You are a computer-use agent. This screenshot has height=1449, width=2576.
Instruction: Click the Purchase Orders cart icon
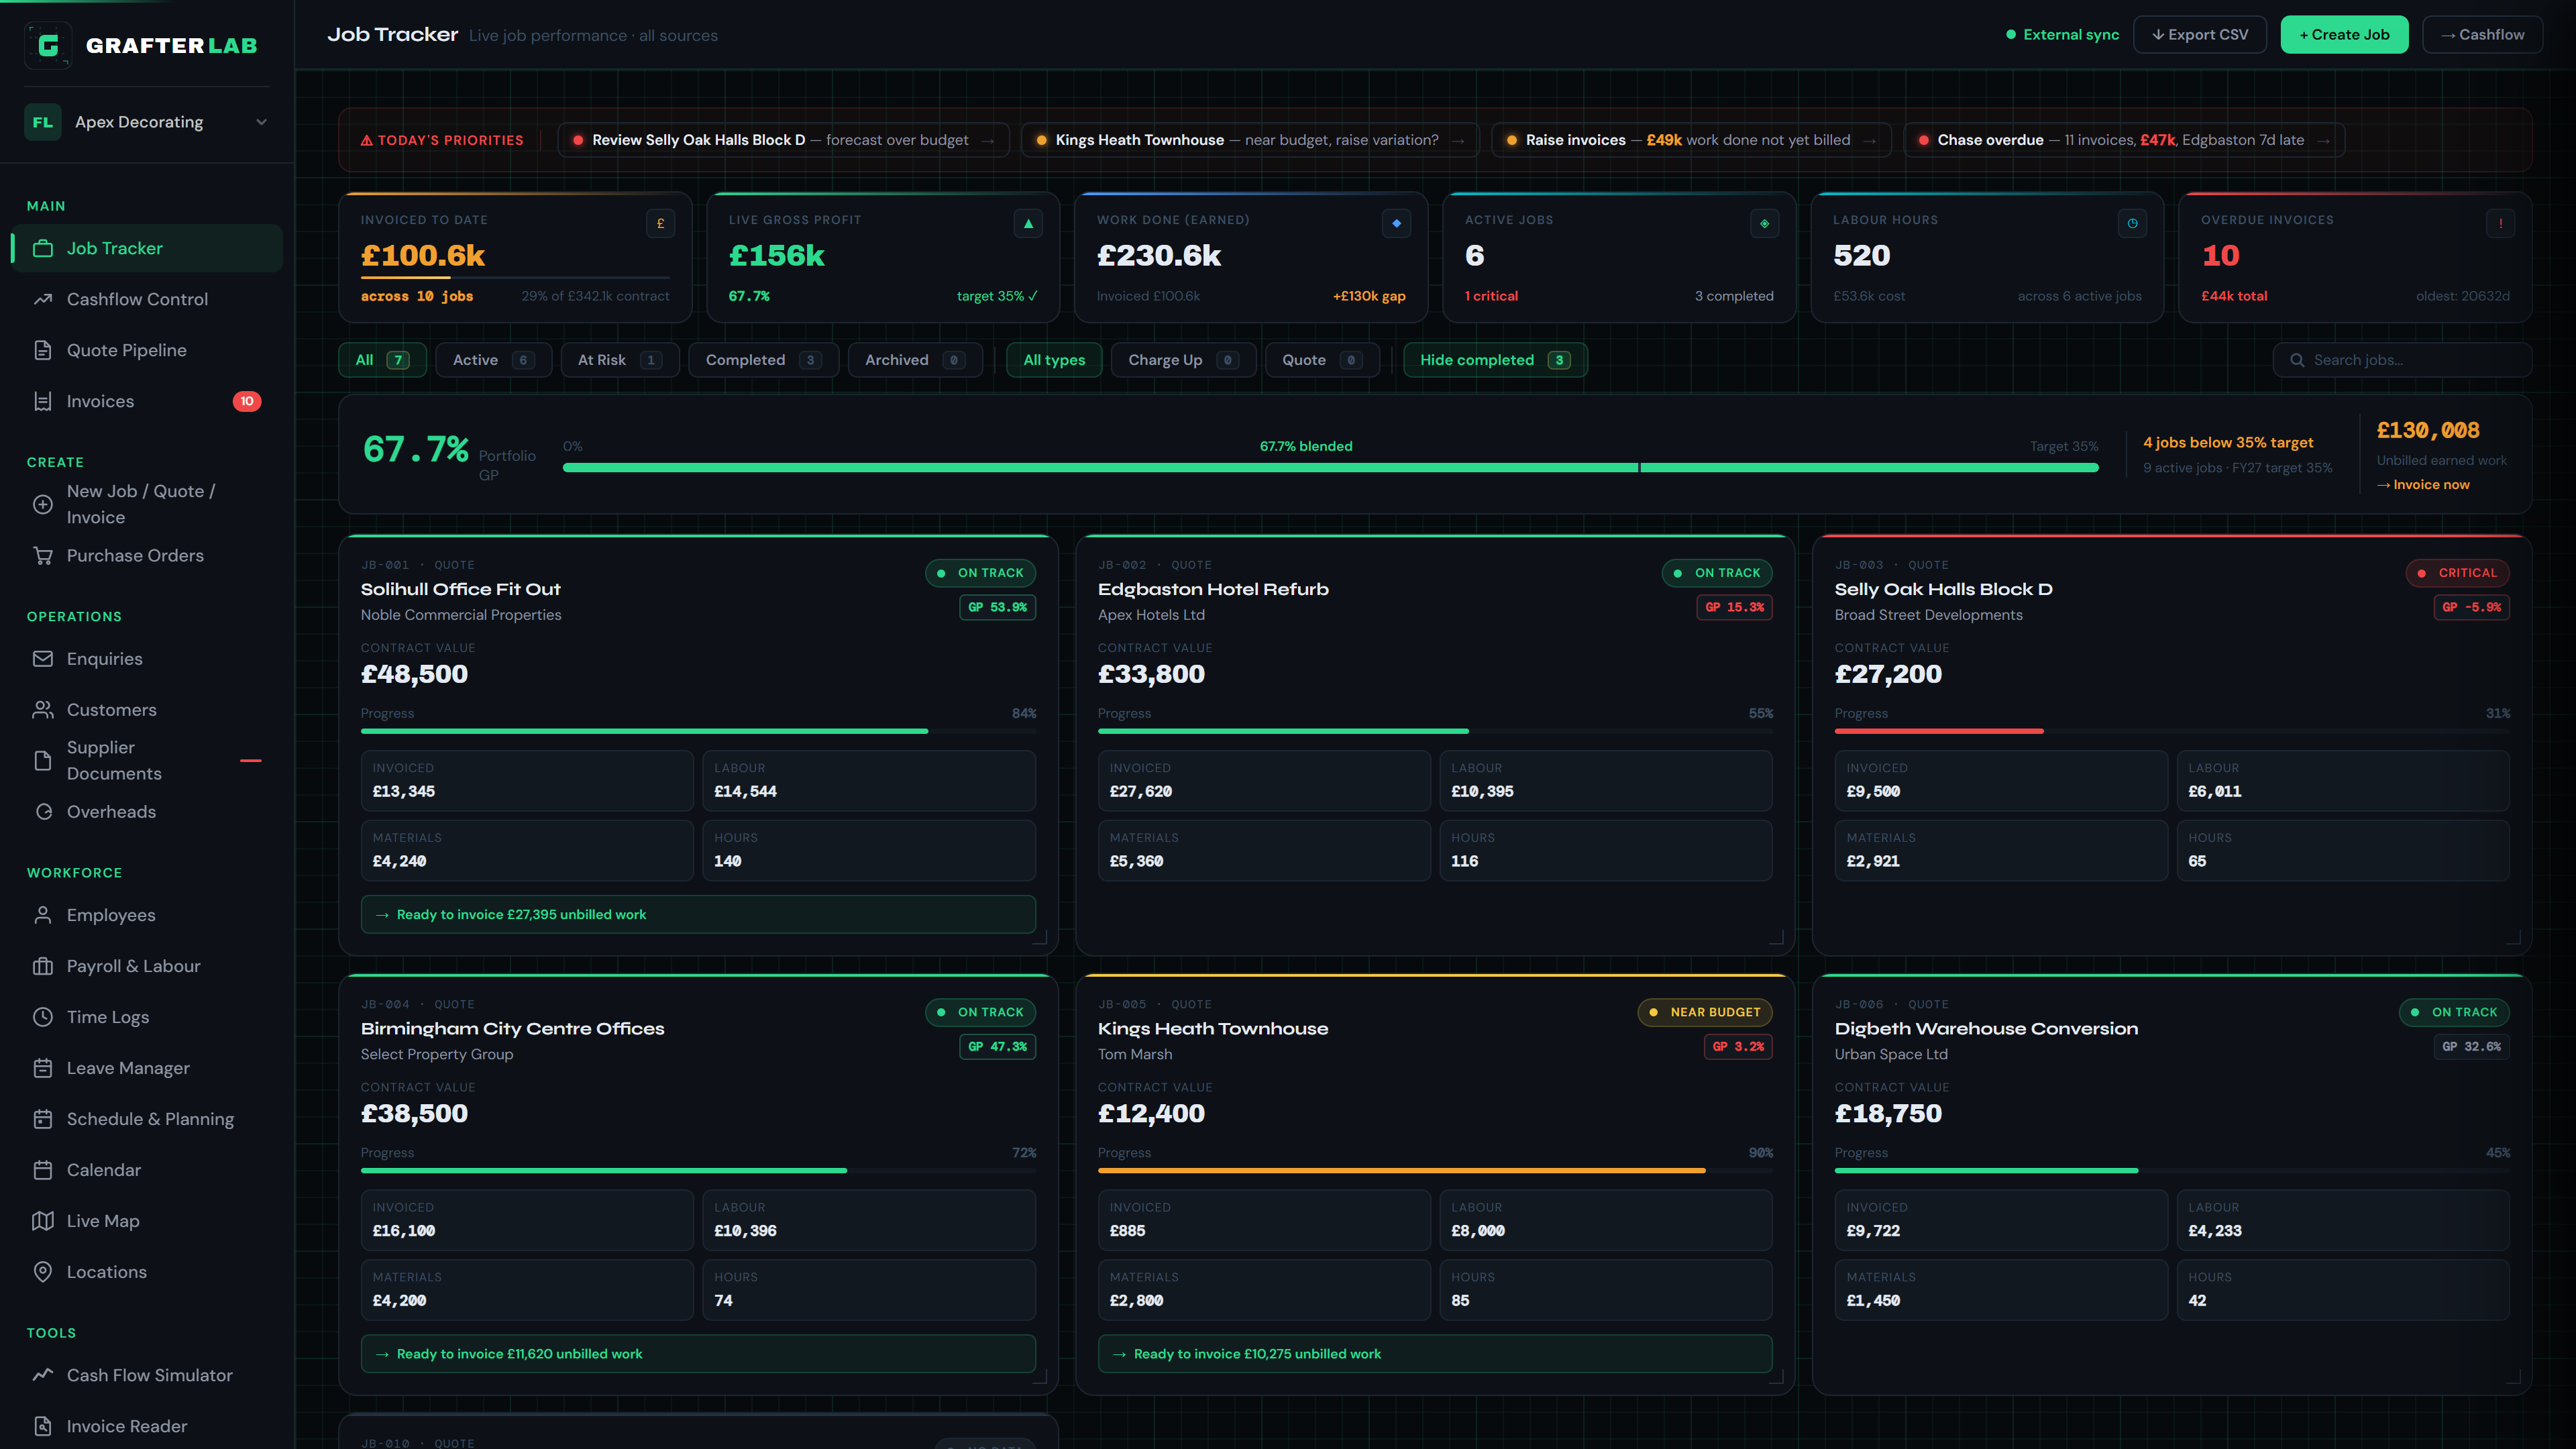coord(42,555)
